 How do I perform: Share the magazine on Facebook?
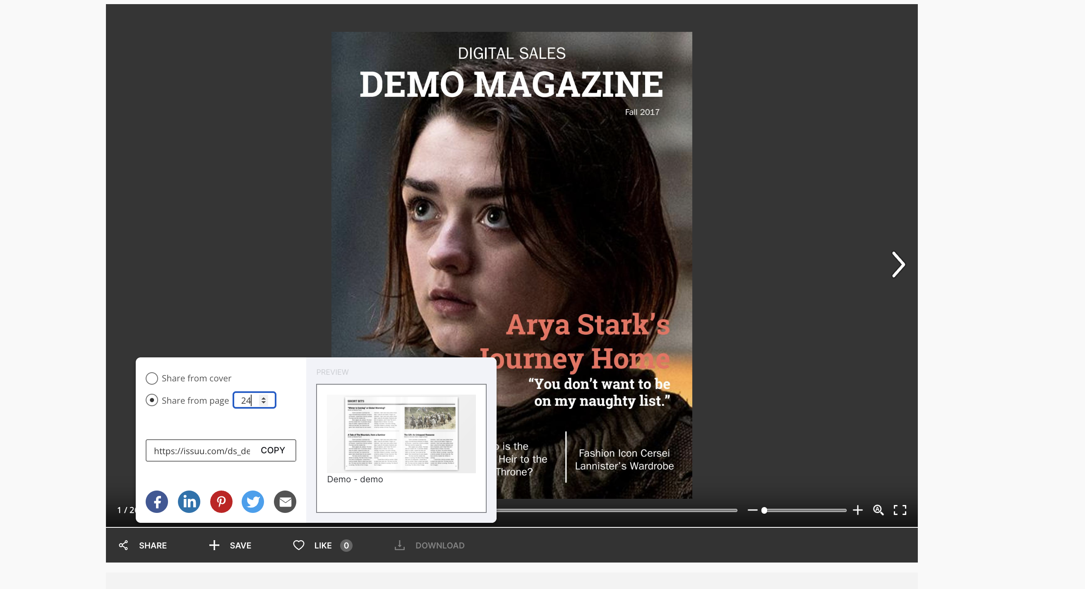tap(157, 501)
